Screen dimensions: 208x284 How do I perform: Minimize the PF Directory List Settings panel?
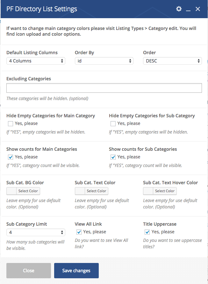click(x=188, y=9)
